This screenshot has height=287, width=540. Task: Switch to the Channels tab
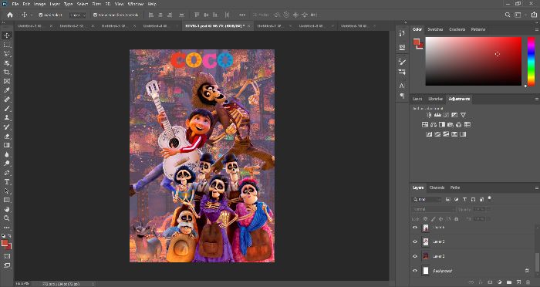437,187
